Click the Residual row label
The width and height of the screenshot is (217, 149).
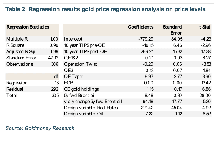coord(14,89)
